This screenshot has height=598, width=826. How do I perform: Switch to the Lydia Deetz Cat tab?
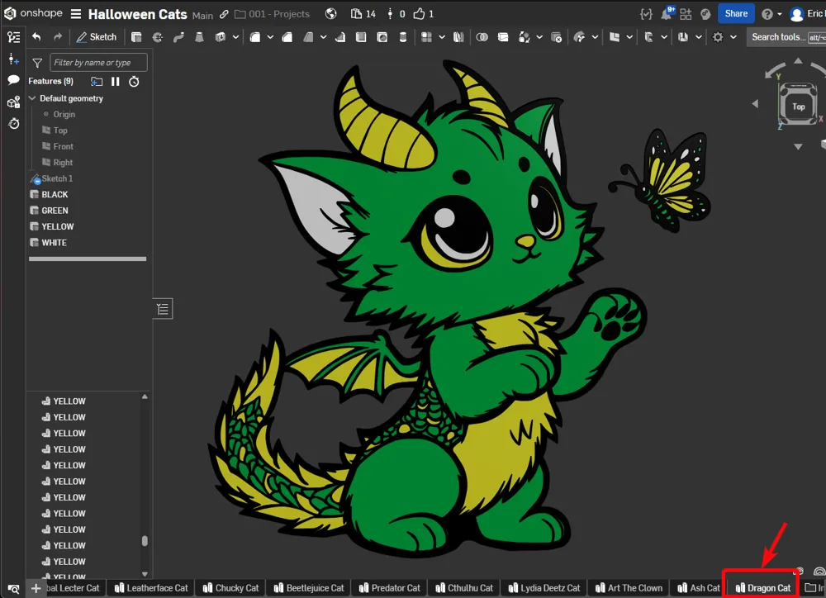[x=544, y=588]
